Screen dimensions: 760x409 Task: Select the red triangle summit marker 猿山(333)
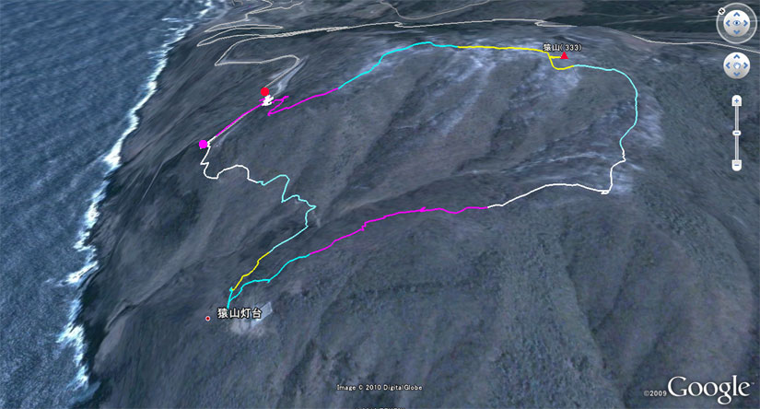click(564, 55)
